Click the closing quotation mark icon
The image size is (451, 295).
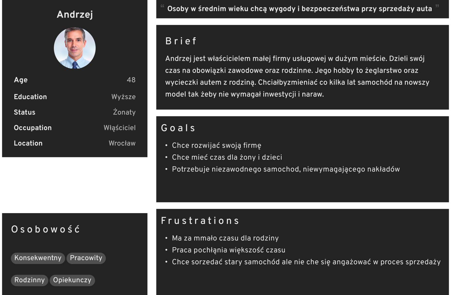pyautogui.click(x=437, y=6)
